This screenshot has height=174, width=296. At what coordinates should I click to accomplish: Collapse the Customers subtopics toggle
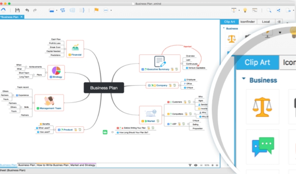click(x=194, y=102)
